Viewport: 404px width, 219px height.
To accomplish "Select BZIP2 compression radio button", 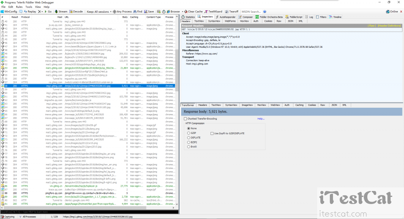I will (189, 142).
